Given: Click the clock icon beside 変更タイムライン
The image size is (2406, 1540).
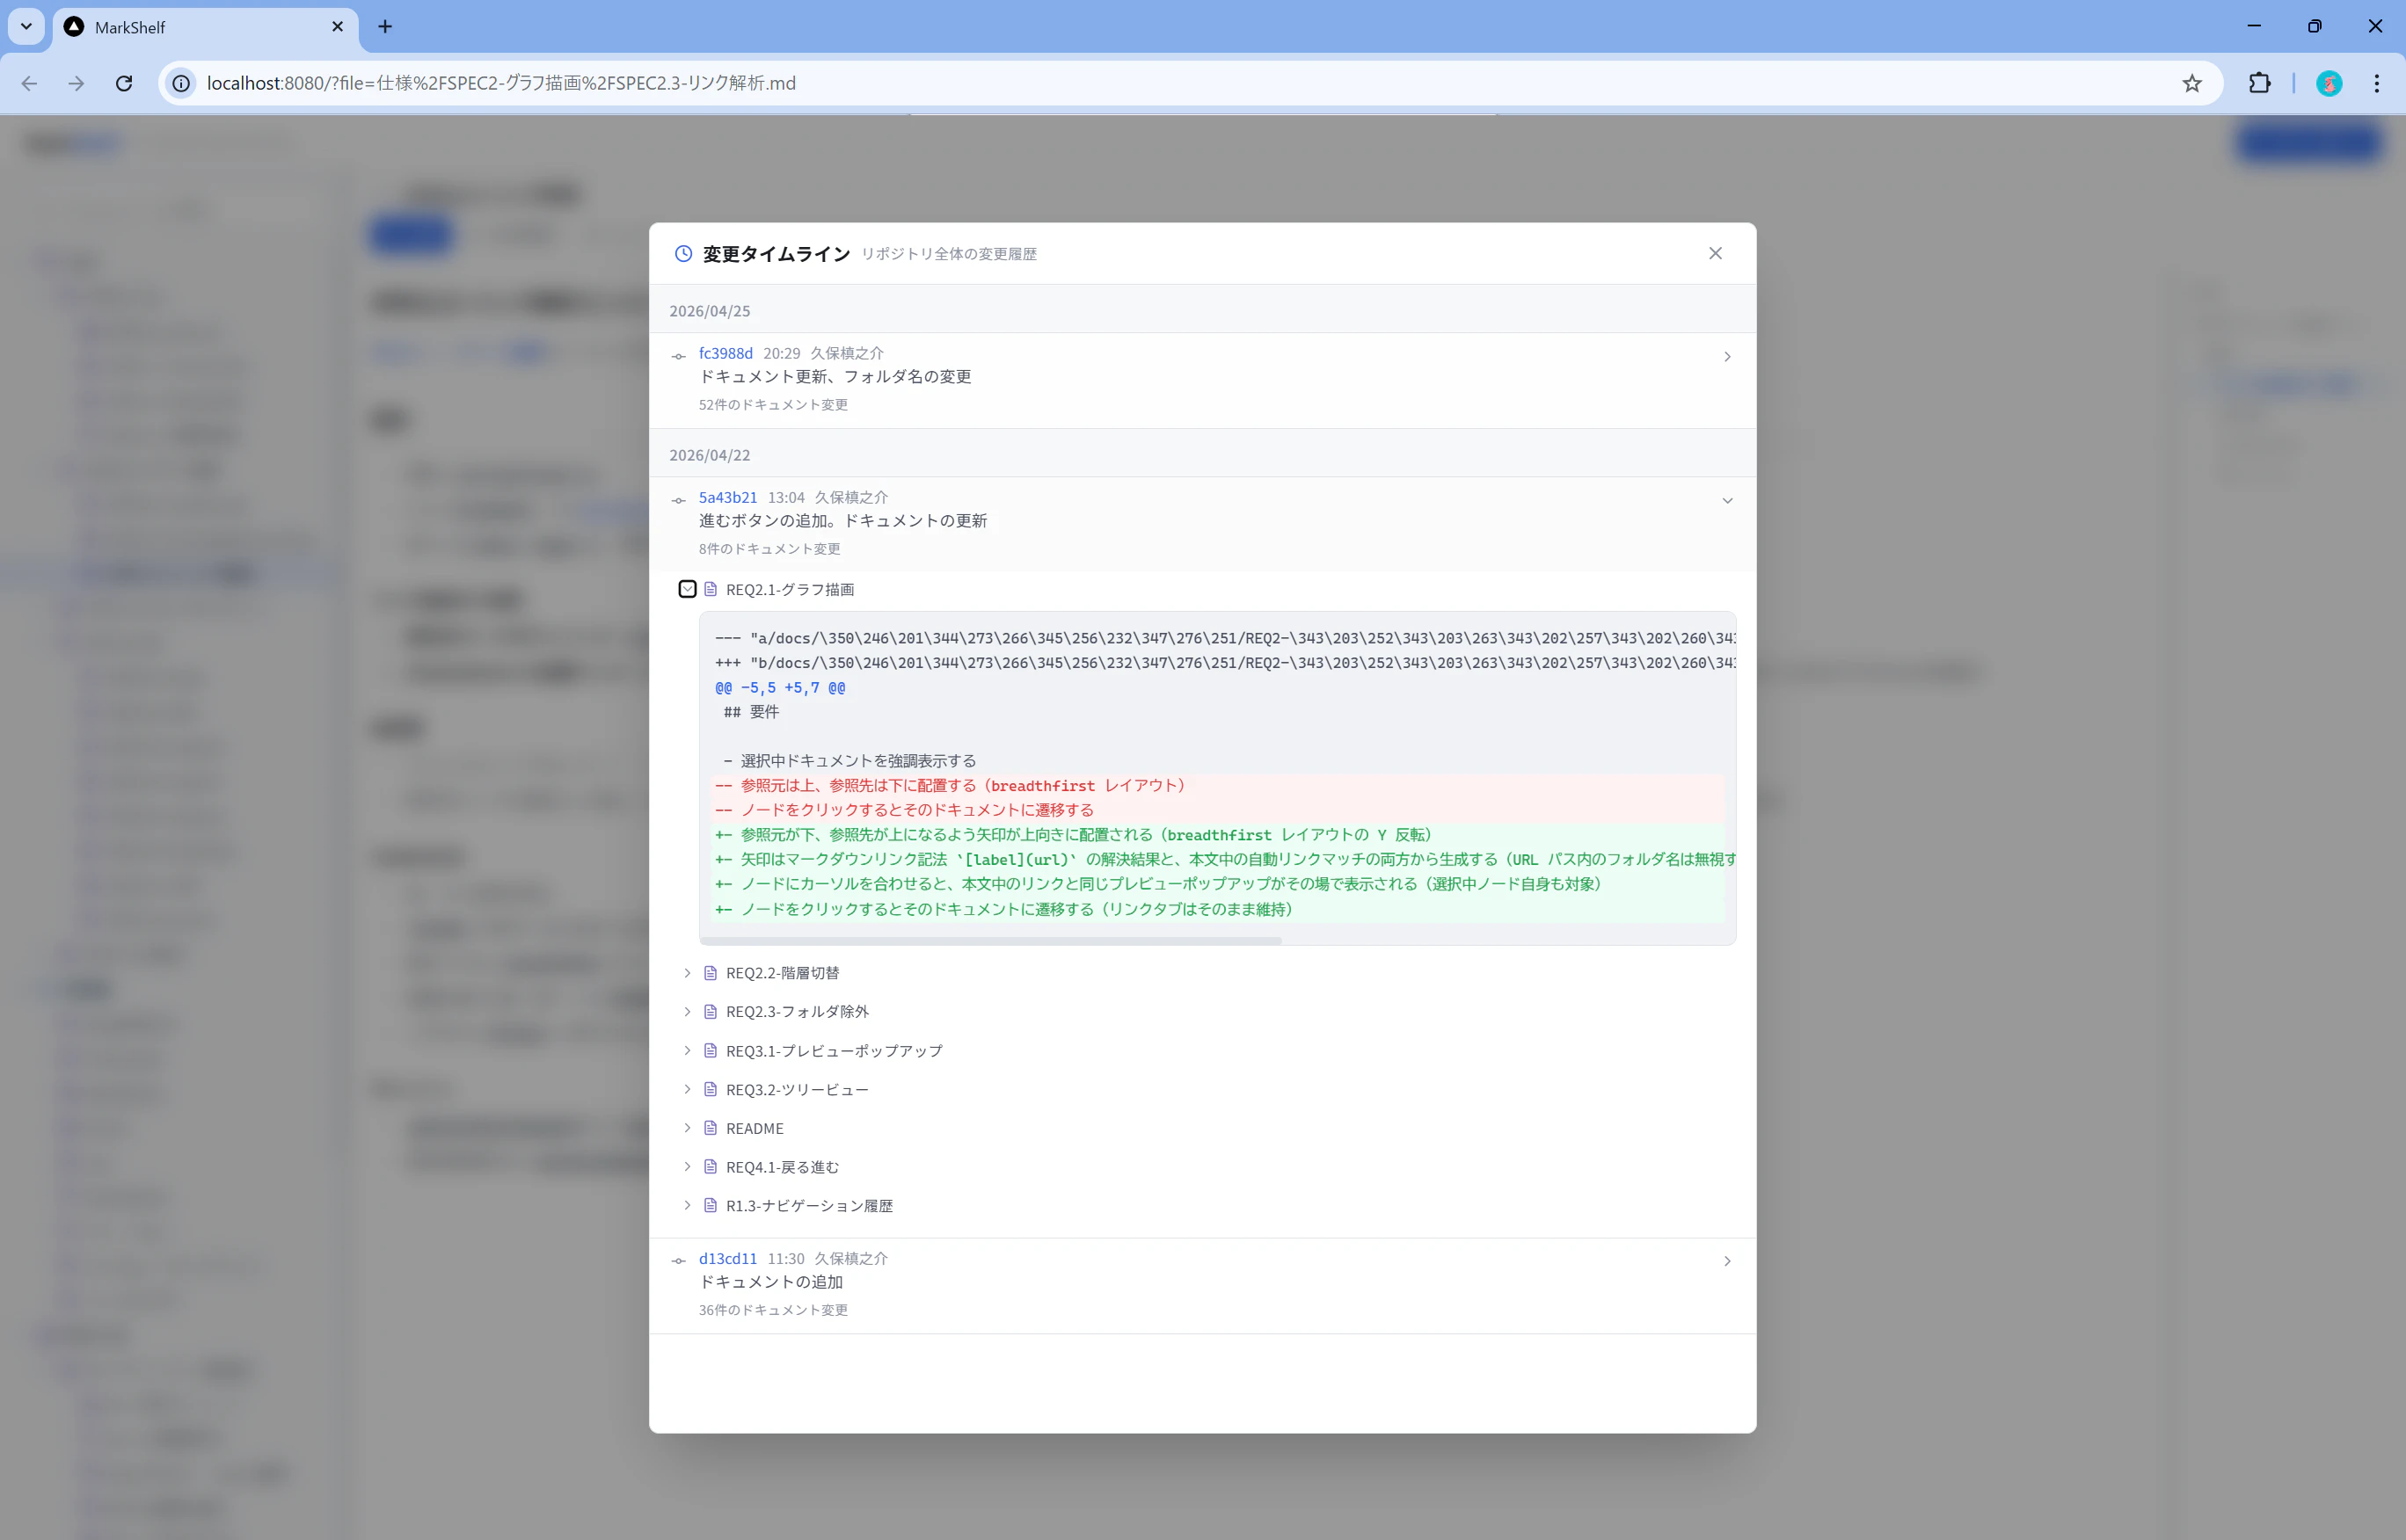Looking at the screenshot, I should click(683, 254).
